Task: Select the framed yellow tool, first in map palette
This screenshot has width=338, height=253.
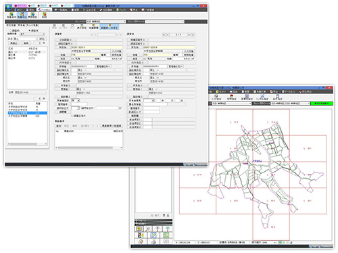Action: 139,229
